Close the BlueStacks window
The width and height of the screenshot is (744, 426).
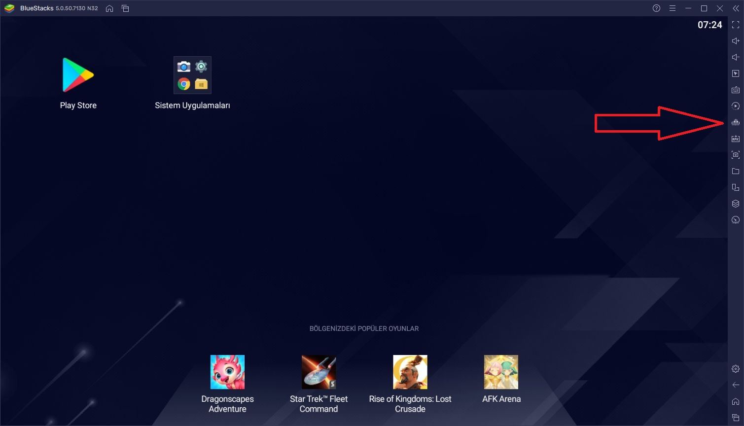tap(720, 8)
